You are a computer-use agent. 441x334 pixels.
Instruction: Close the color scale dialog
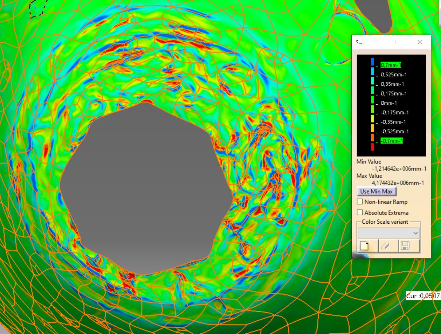[420, 42]
